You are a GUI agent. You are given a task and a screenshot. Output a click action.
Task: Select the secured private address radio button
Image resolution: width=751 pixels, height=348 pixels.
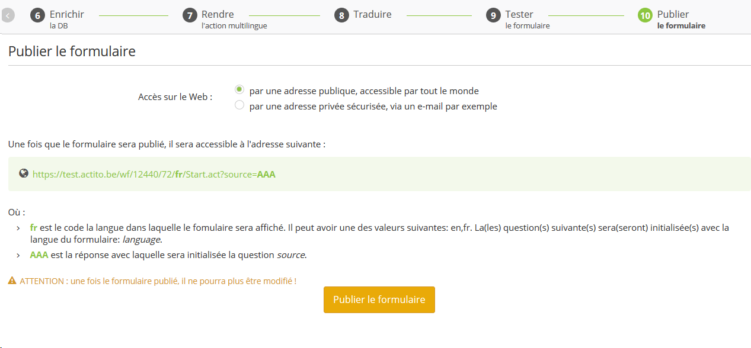tap(239, 105)
